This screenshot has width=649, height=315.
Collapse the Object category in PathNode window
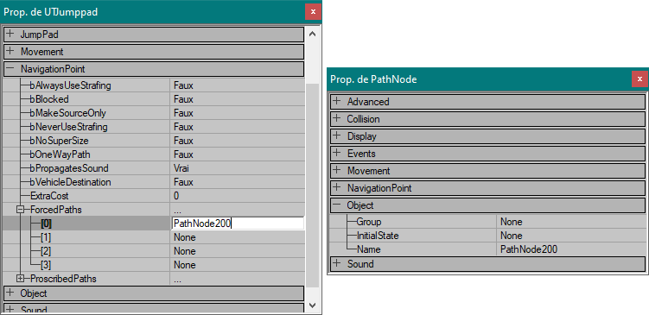tap(337, 205)
